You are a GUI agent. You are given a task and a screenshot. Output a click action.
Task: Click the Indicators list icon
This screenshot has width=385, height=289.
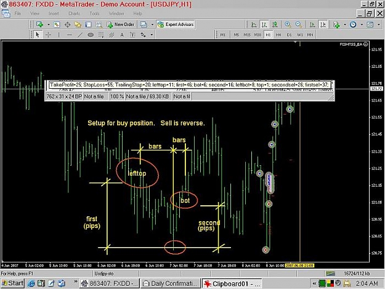tap(336, 24)
